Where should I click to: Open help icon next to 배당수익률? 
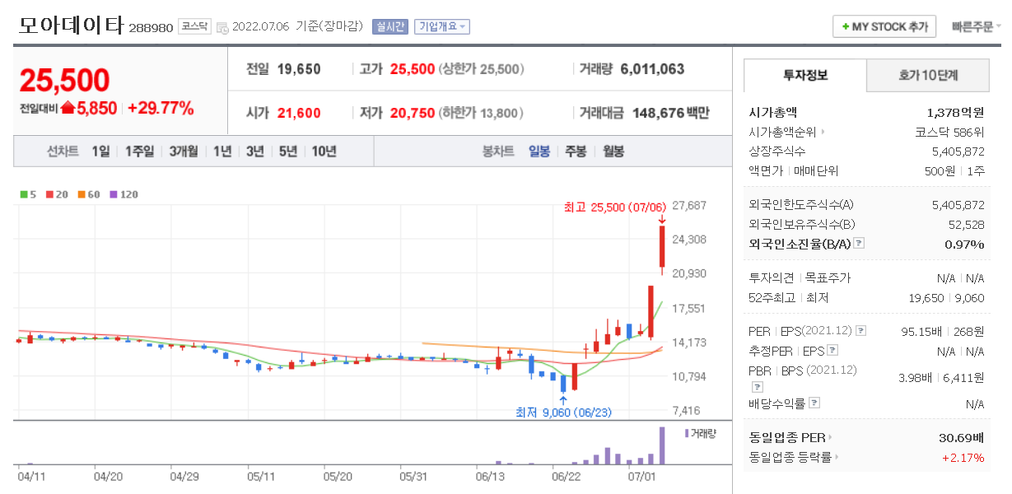click(x=814, y=403)
